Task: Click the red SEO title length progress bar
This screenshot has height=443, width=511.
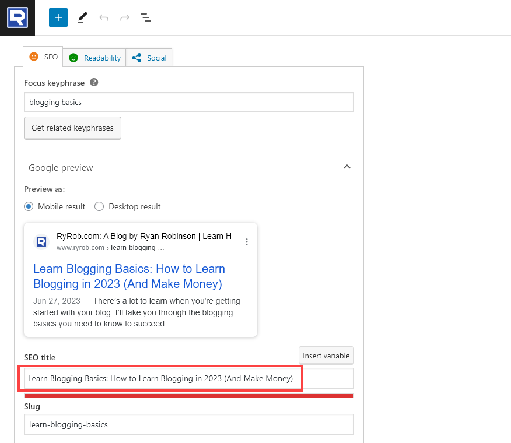Action: click(188, 396)
